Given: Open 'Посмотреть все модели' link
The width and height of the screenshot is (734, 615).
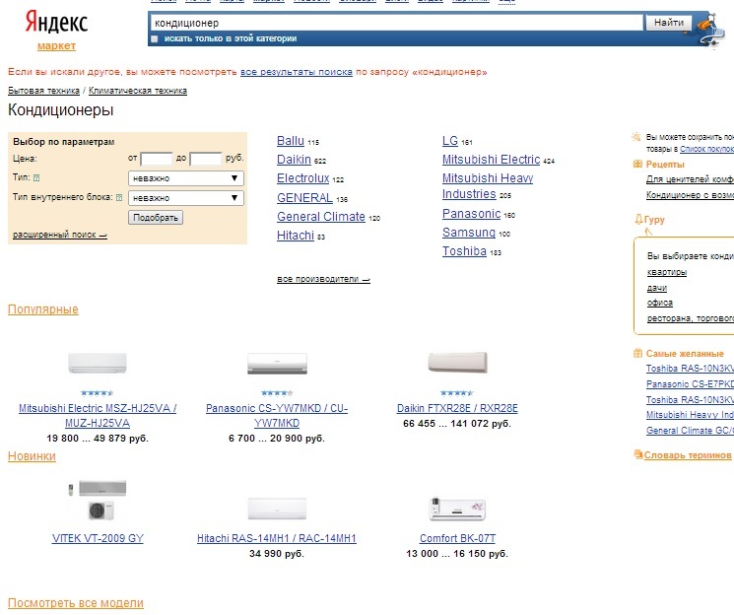Looking at the screenshot, I should pyautogui.click(x=76, y=603).
